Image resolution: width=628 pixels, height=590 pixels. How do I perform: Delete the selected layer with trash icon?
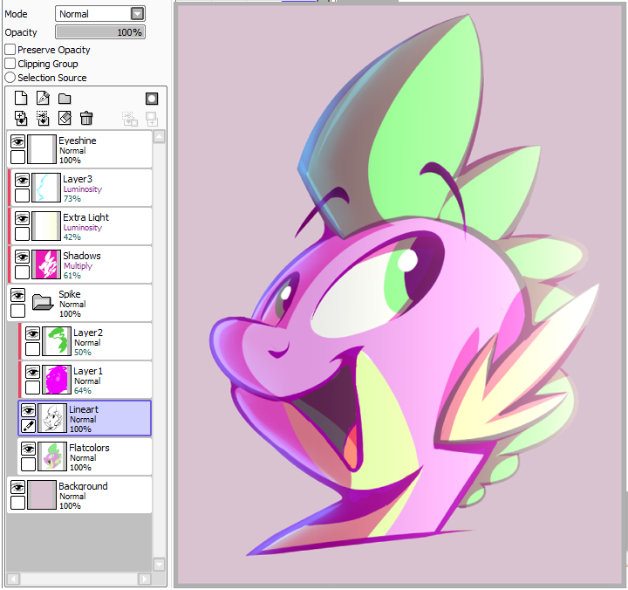point(86,118)
